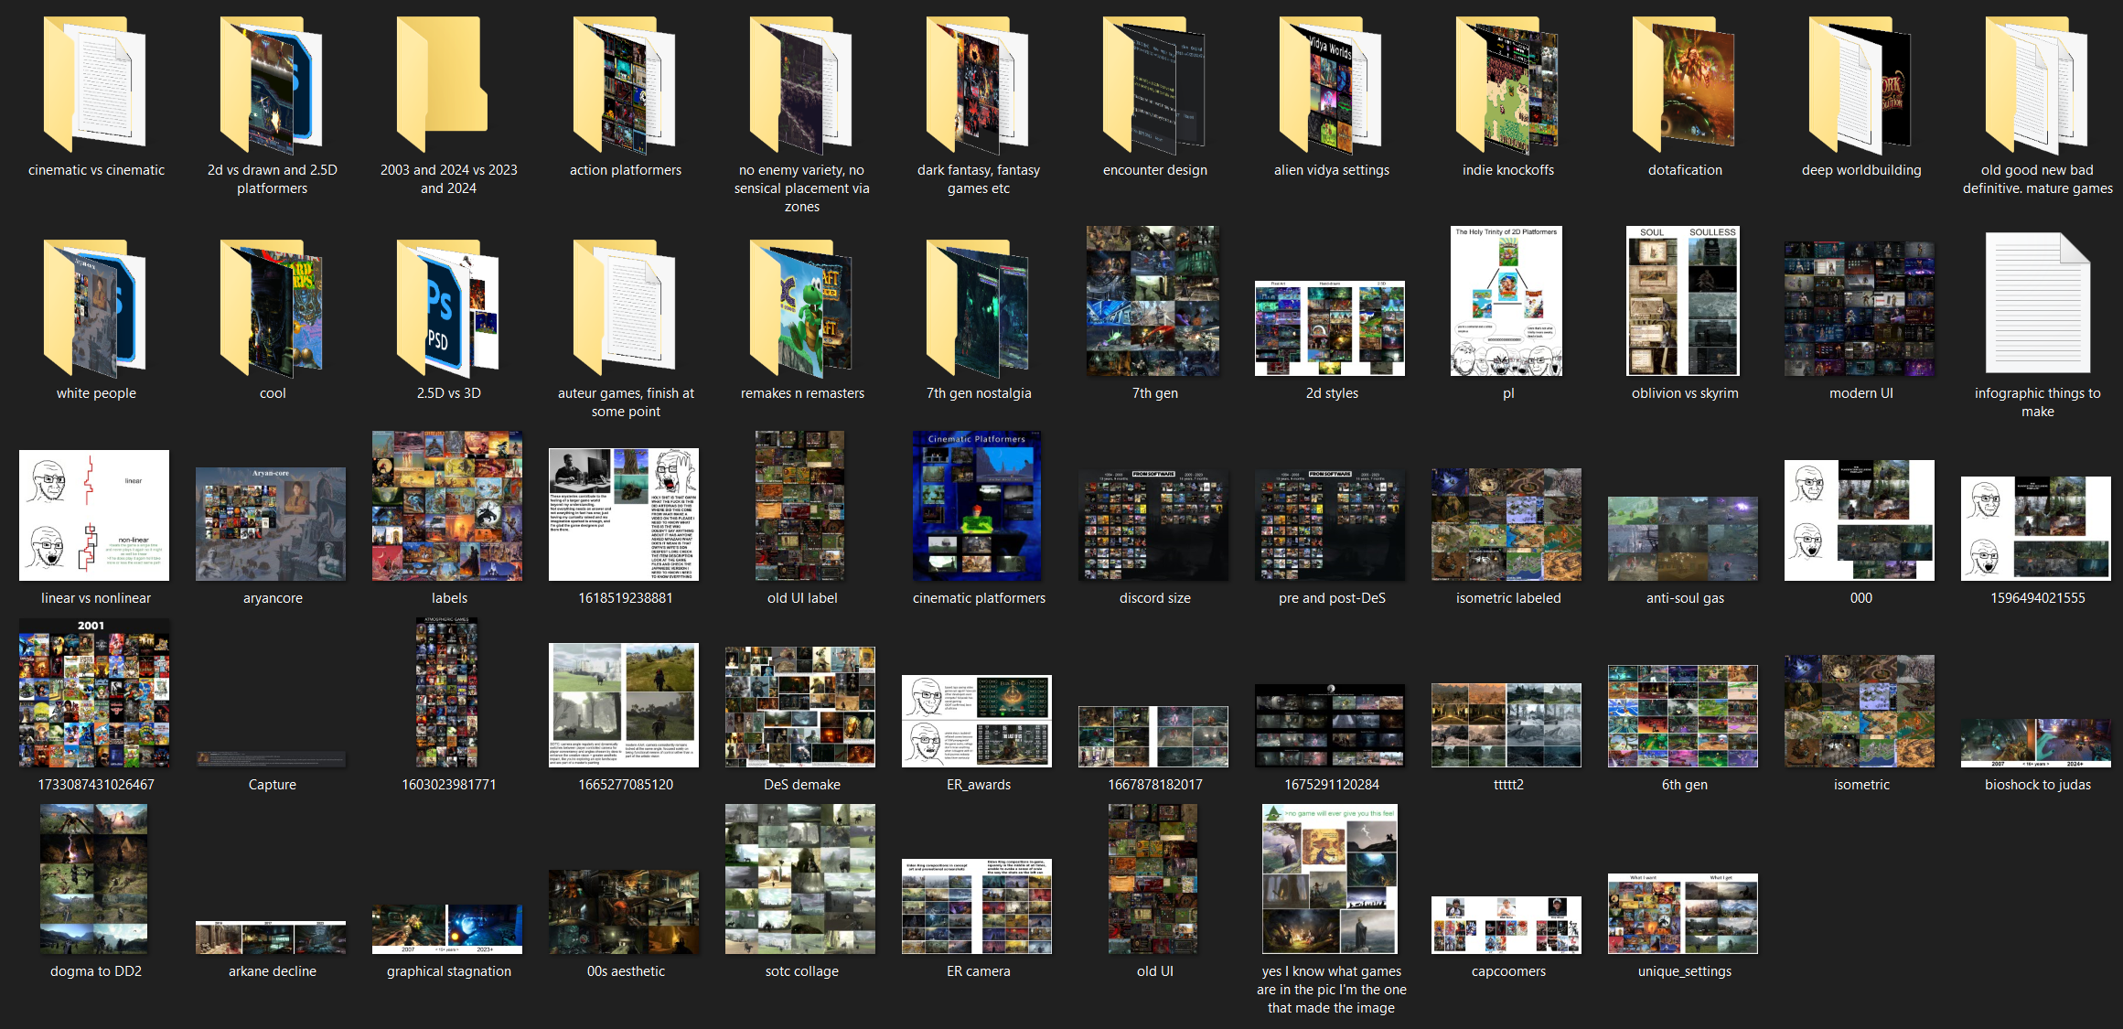The image size is (2123, 1029).
Task: Open the 'white people' folder
Action: (95, 308)
